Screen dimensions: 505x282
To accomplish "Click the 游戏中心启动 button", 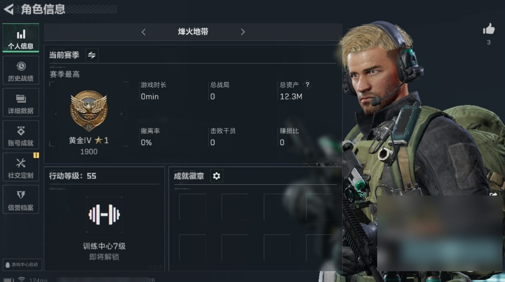I will tap(22, 265).
